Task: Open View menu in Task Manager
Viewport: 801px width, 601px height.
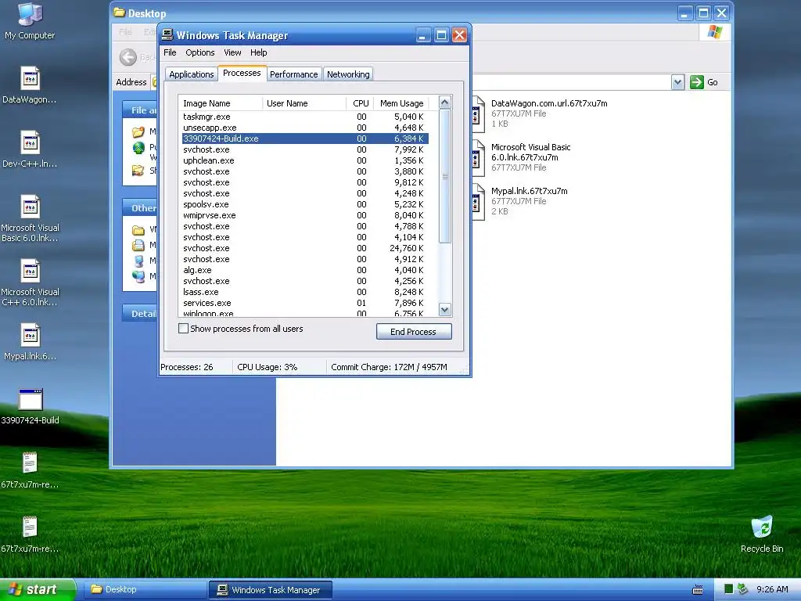Action: [x=232, y=52]
